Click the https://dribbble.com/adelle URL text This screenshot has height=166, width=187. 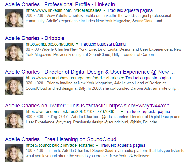click(50, 44)
